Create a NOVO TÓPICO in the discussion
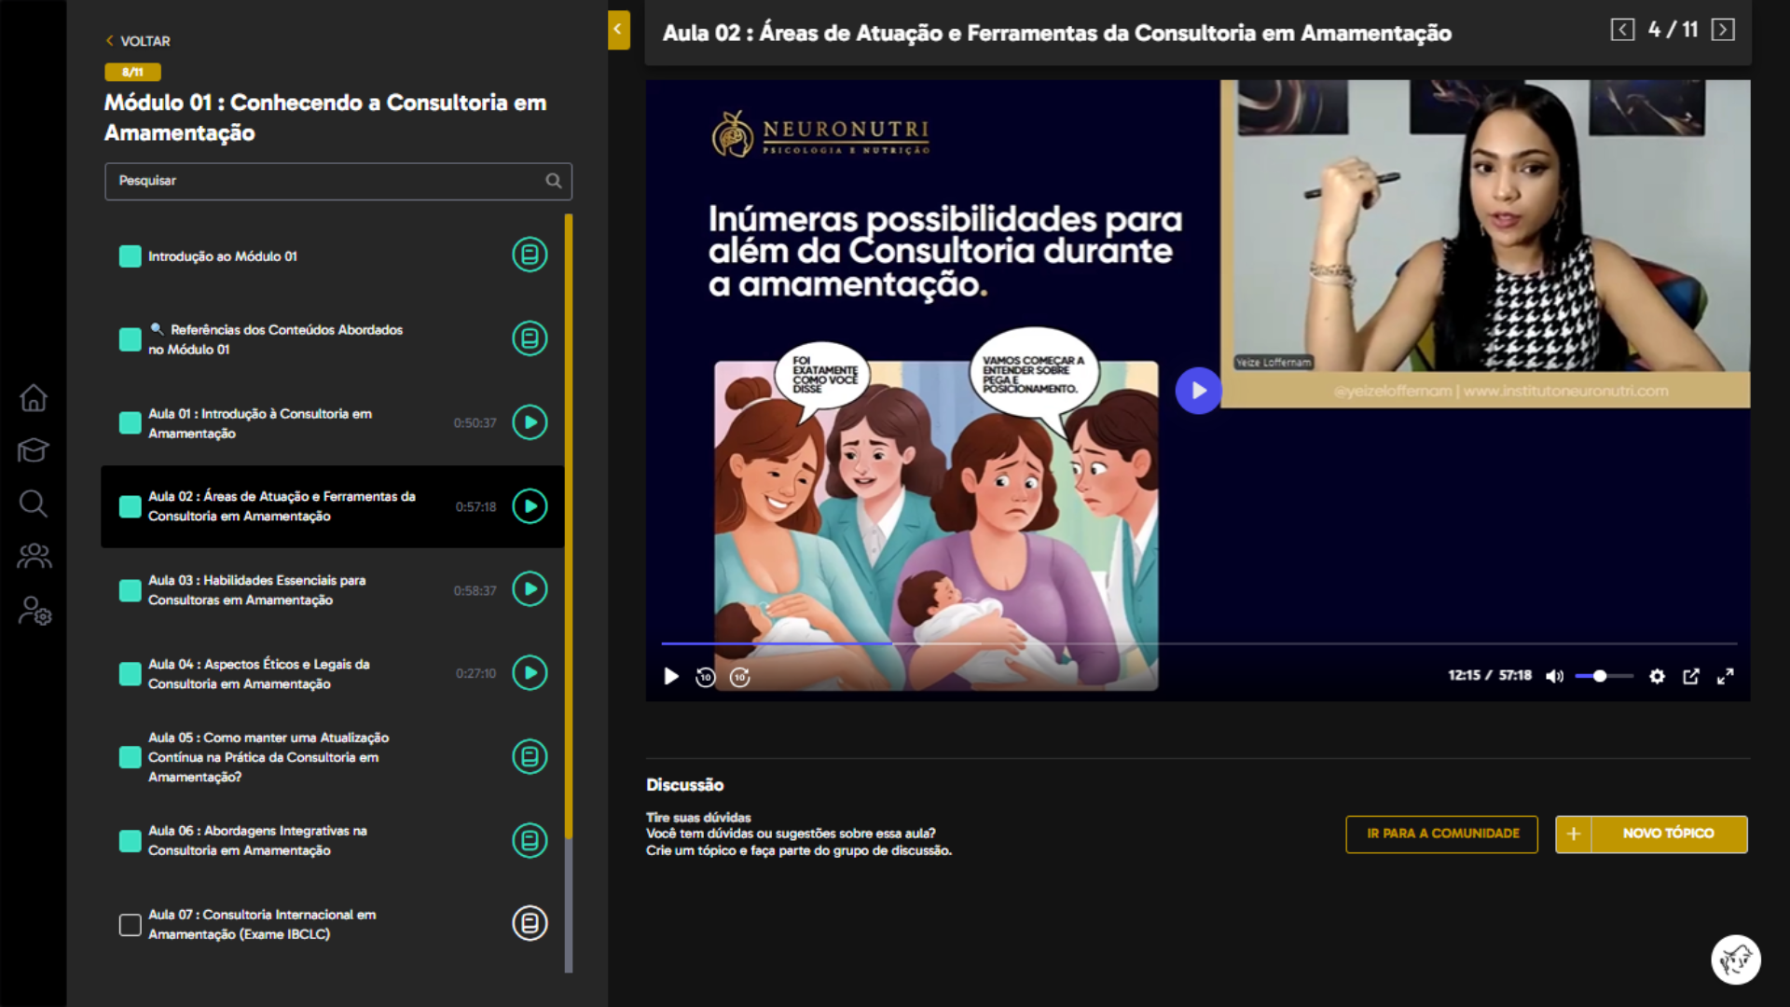 1667,834
